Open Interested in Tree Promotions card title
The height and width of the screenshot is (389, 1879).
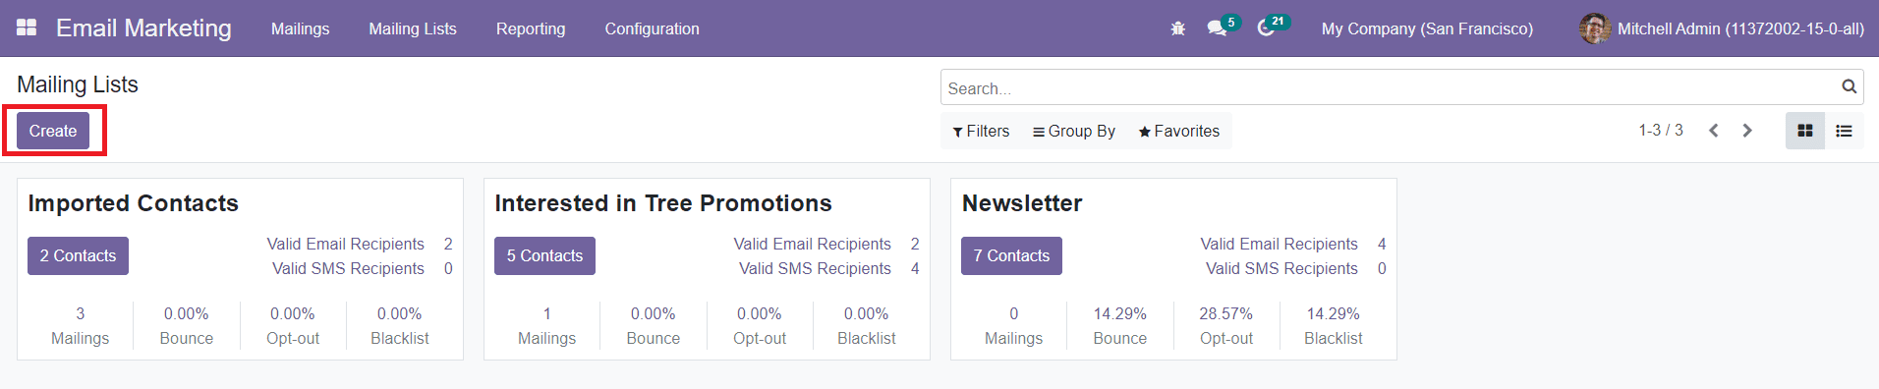pyautogui.click(x=663, y=203)
